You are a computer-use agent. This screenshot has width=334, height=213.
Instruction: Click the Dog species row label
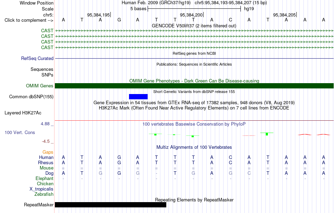click(x=50, y=173)
